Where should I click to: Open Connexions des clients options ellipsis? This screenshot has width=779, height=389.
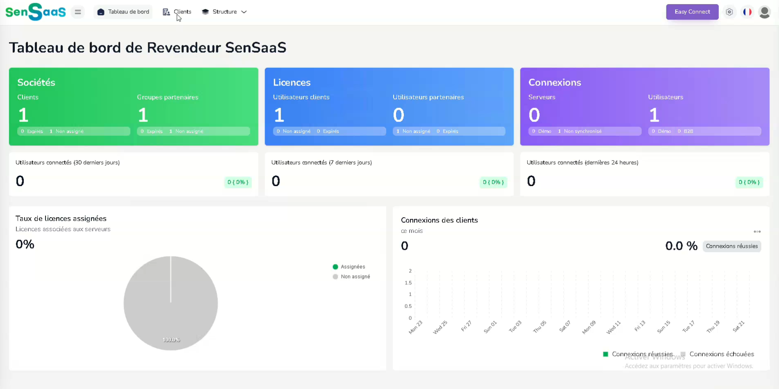[757, 232]
